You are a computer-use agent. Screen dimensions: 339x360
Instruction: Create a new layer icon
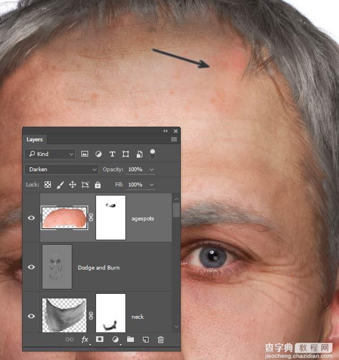coord(146,339)
